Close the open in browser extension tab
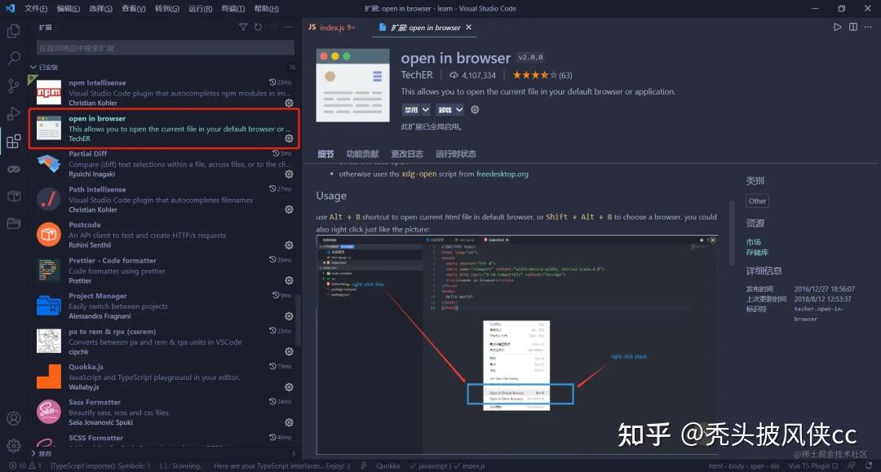The image size is (881, 472). (x=468, y=27)
